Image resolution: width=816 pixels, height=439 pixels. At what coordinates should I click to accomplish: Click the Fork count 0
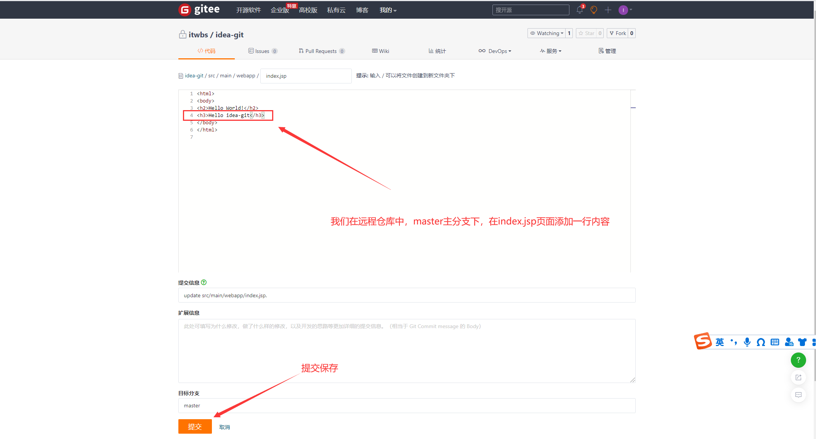[x=632, y=33]
